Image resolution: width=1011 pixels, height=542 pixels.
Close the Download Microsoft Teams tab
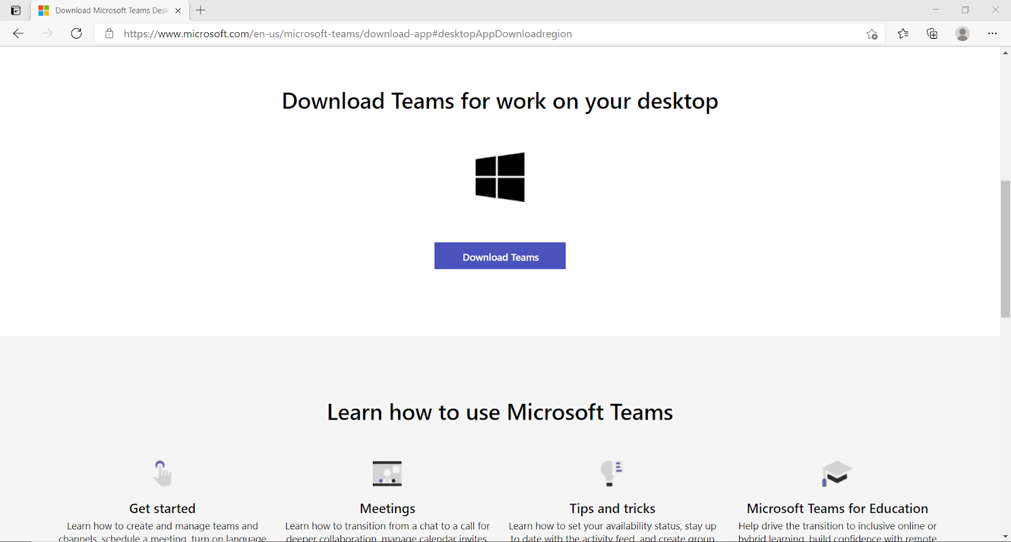(x=178, y=11)
